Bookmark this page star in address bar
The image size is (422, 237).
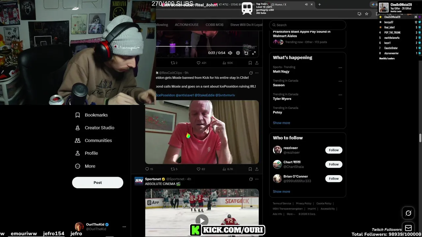click(x=366, y=14)
